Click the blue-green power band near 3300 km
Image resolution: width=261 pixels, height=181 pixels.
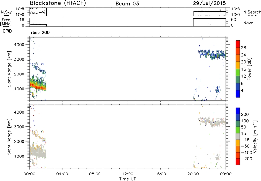click(212, 54)
